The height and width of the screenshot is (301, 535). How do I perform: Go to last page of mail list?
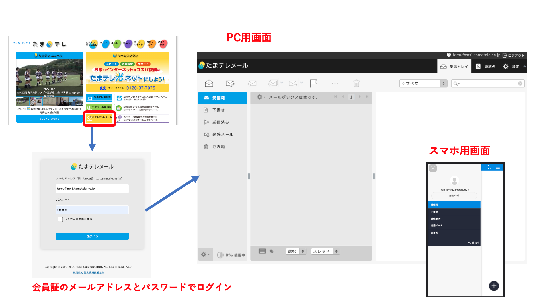click(x=367, y=97)
